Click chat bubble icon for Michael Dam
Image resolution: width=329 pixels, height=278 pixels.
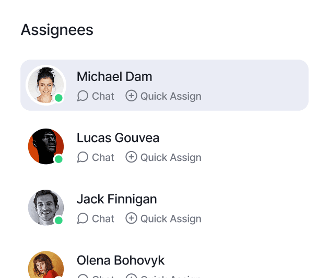click(x=83, y=96)
